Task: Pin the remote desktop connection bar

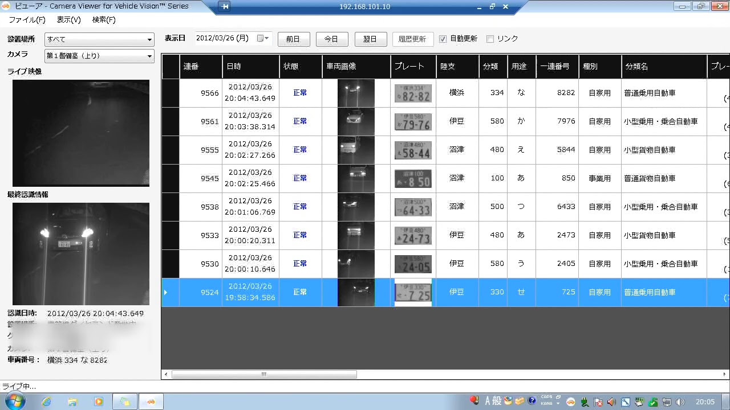Action: [x=225, y=7]
